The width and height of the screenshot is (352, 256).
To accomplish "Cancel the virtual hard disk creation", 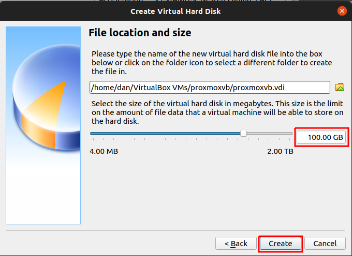I will tap(325, 243).
